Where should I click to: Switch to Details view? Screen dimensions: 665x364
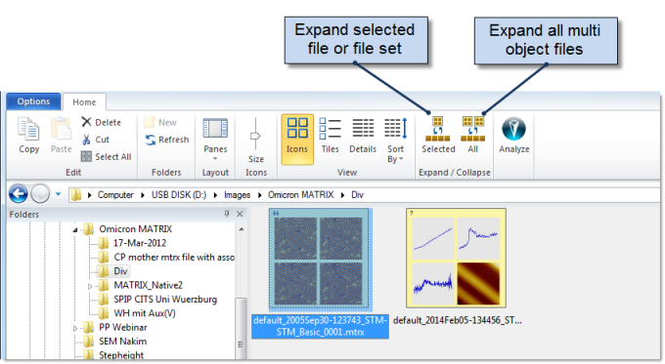363,136
